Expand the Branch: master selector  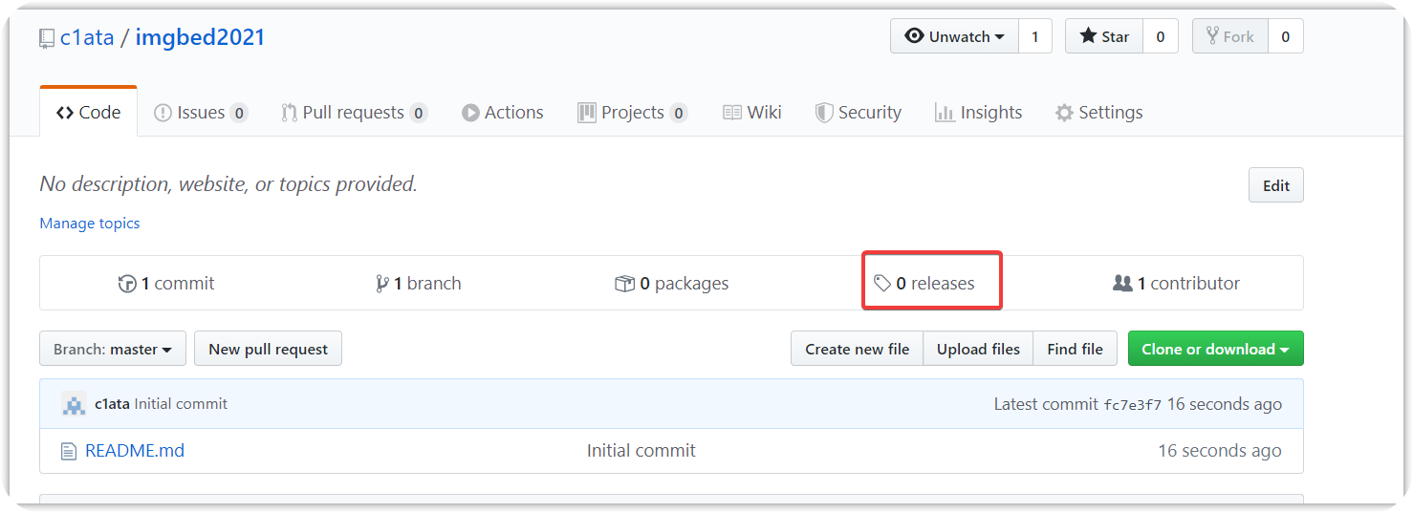pos(113,349)
